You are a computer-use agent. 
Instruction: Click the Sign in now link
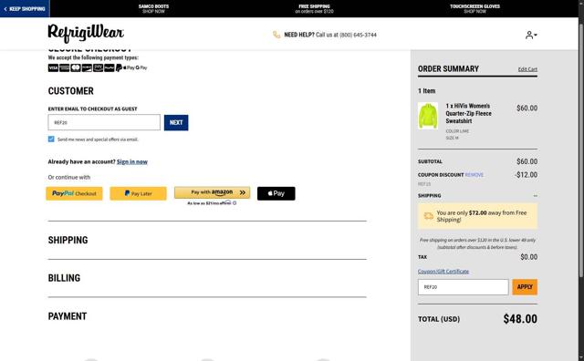click(x=132, y=162)
